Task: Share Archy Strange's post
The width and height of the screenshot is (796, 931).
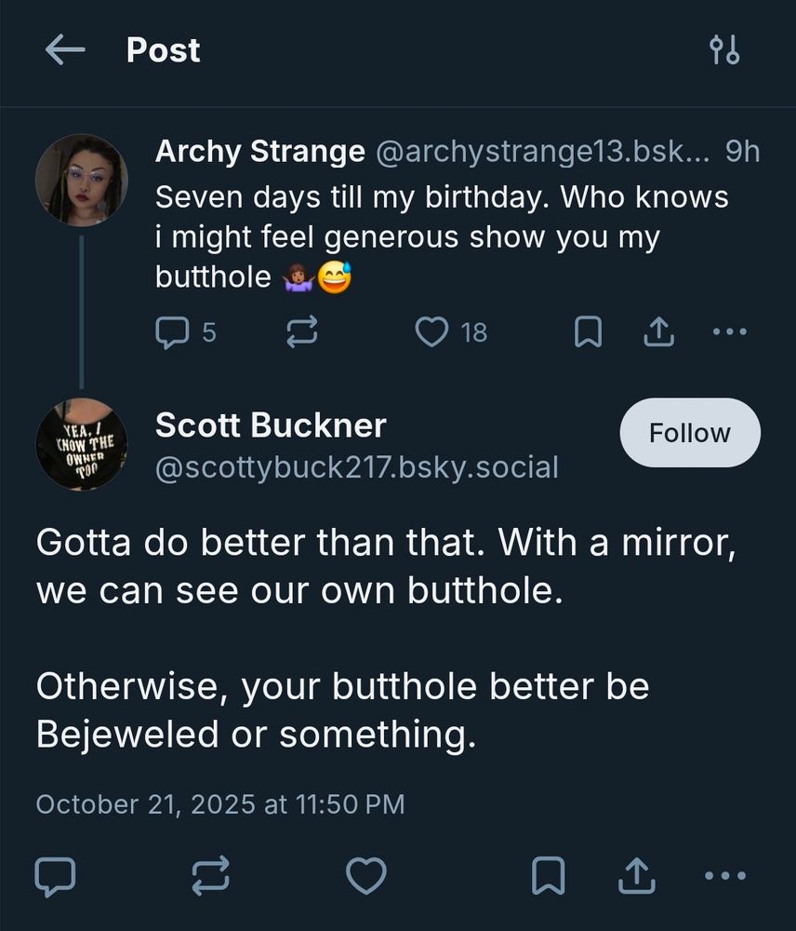Action: [x=658, y=331]
